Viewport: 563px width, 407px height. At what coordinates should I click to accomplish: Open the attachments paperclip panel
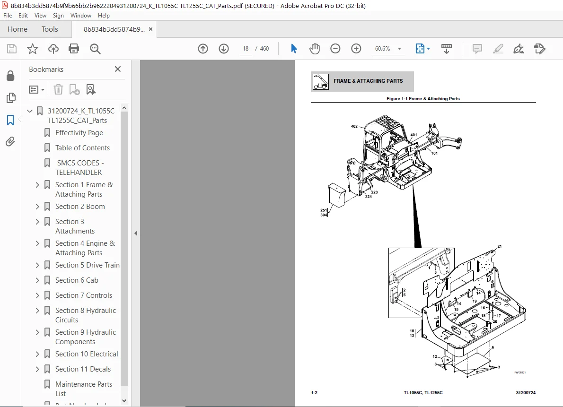[10, 142]
